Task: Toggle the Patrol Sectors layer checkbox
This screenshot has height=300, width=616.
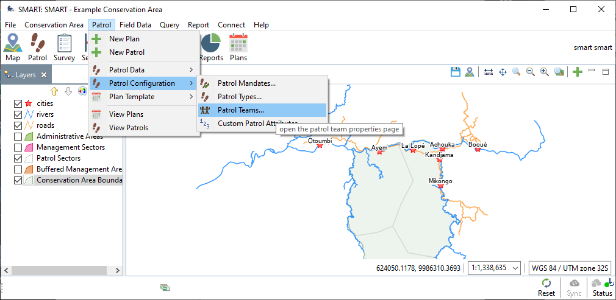Action: pyautogui.click(x=18, y=158)
